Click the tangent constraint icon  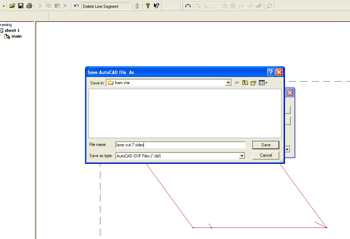coord(224,6)
